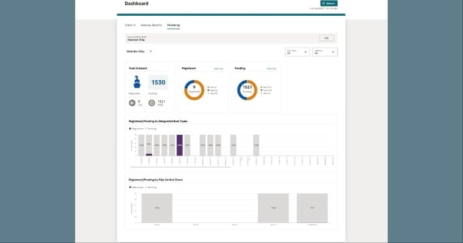Viewport: 463px width, 243px height.
Task: Click the 1521 value in Total Onboard card
Action: [161, 101]
